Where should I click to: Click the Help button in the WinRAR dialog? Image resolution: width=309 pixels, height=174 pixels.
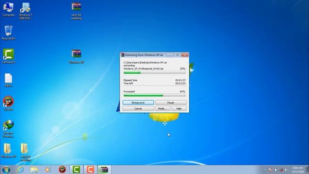coord(179,108)
